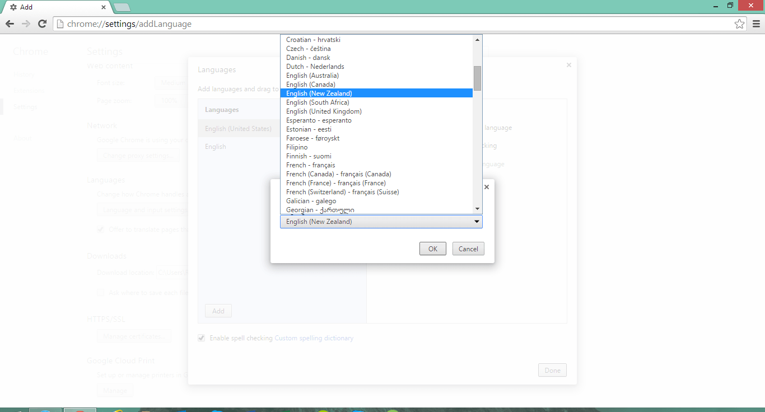Viewport: 765px width, 412px height.
Task: Close the Languages overlay with X
Action: 569,65
